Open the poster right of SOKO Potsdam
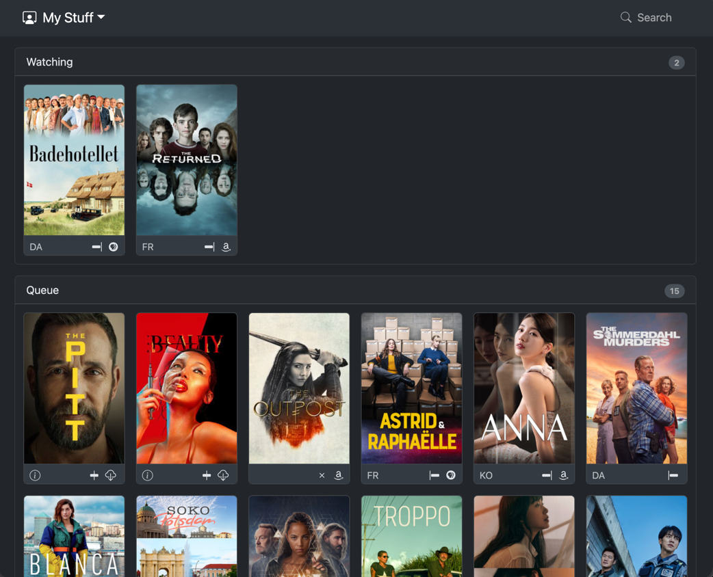The height and width of the screenshot is (577, 713). click(299, 537)
